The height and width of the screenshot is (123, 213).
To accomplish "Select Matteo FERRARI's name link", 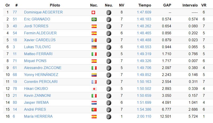I will tap(38, 54).
